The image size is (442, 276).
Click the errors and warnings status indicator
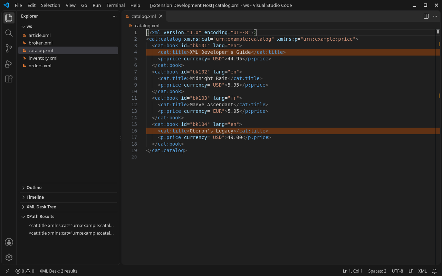[x=25, y=271]
